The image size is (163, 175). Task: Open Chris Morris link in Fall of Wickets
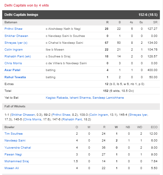33,119
